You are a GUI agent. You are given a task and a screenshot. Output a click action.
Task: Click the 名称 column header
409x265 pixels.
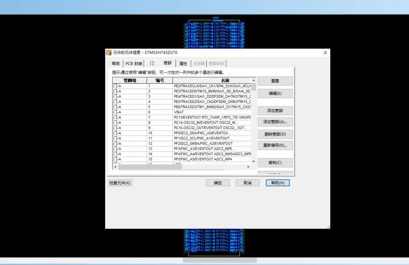(212, 80)
